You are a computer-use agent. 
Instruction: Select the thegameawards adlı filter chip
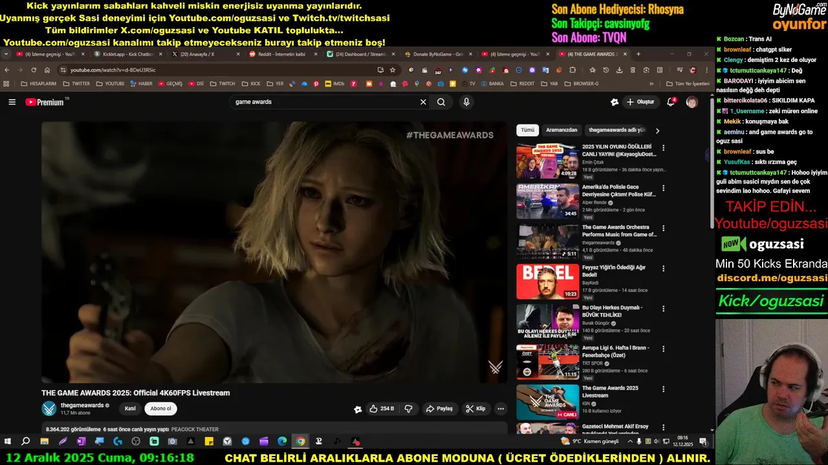coord(617,130)
